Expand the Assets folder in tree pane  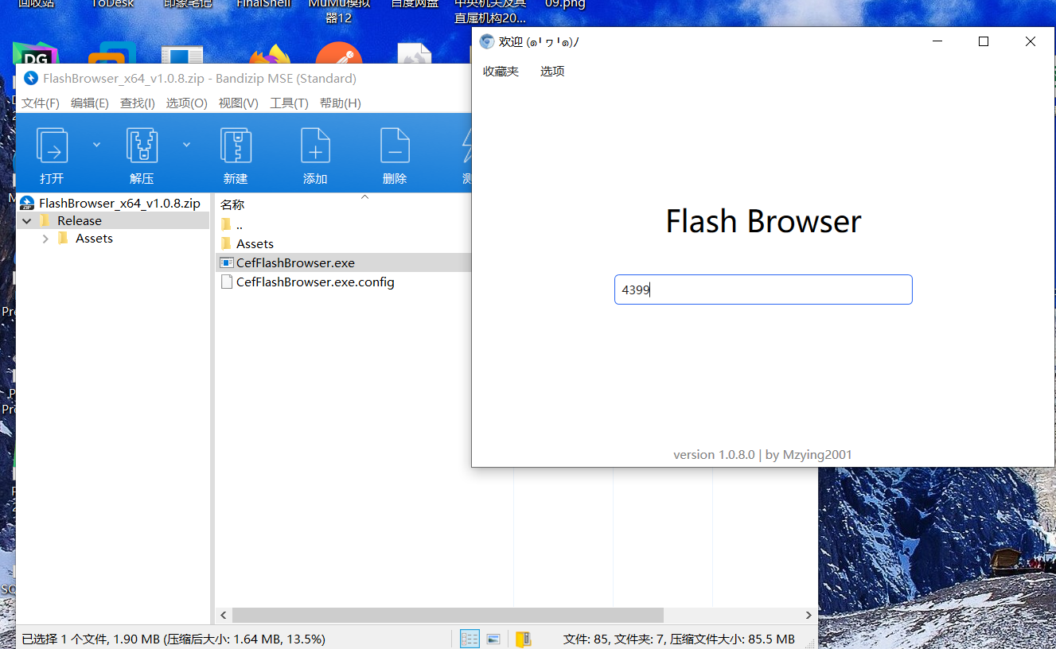(45, 239)
